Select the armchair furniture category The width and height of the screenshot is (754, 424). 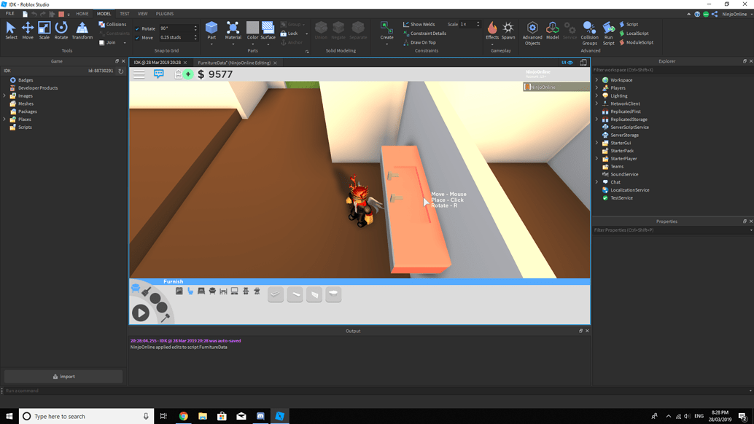pyautogui.click(x=212, y=291)
